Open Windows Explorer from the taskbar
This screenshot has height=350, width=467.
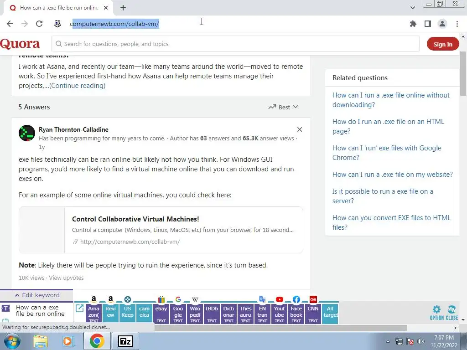[x=41, y=341]
